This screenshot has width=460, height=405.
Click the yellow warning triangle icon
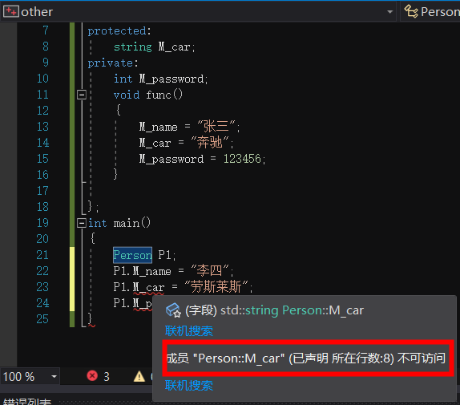pyautogui.click(x=139, y=376)
